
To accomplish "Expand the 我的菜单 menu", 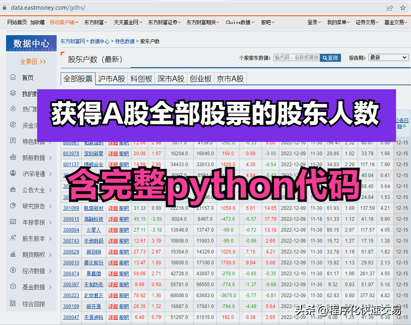I will click(339, 23).
